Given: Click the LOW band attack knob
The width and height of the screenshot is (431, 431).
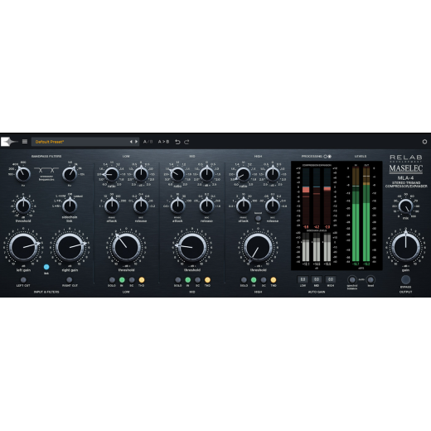Looking at the screenshot, I should [x=112, y=206].
